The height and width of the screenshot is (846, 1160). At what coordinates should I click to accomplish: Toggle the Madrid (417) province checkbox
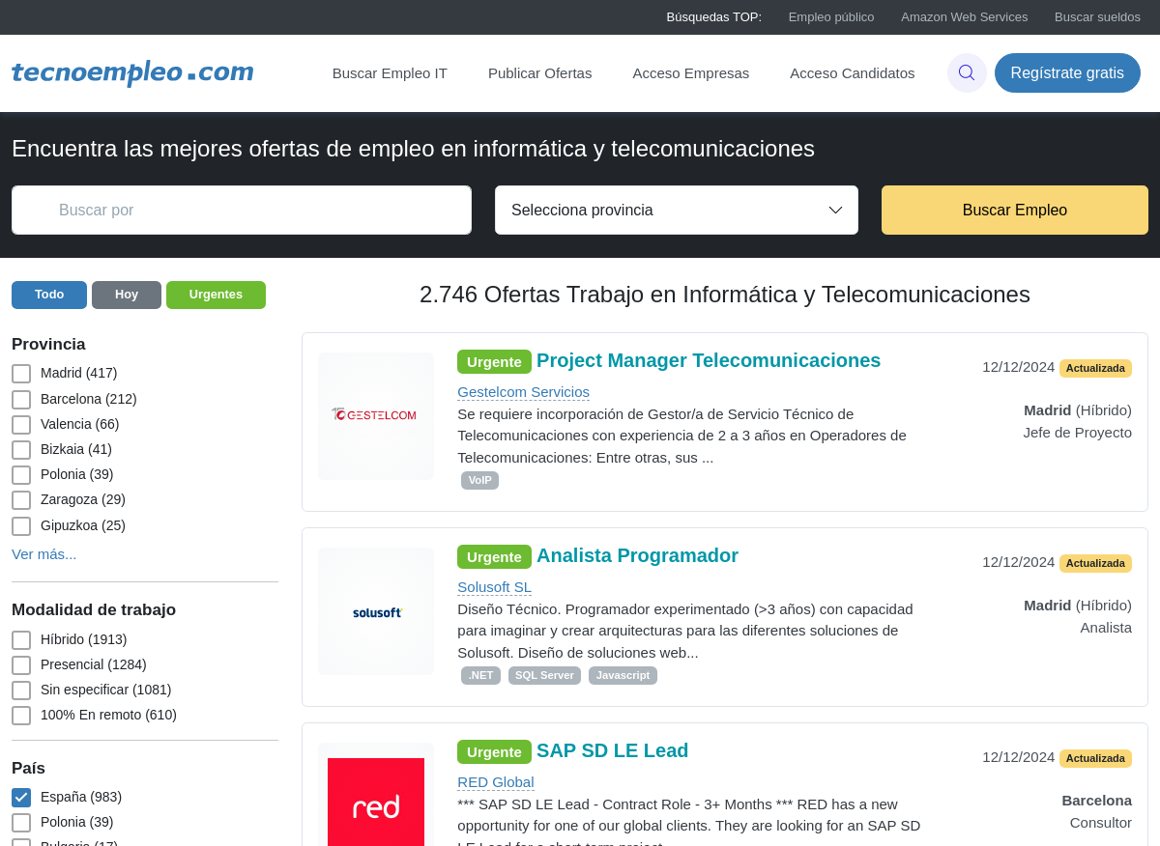21,374
